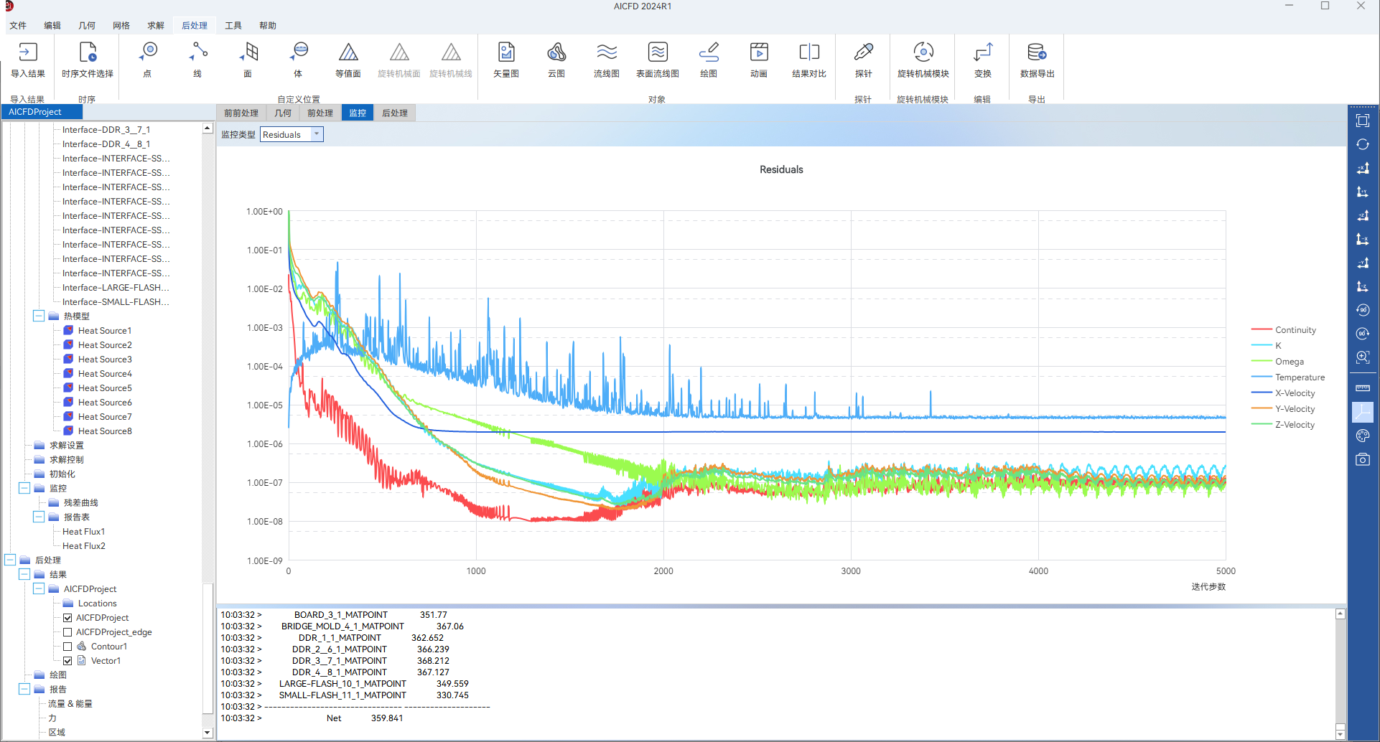
Task: Open the 网格 menu
Action: pyautogui.click(x=121, y=25)
